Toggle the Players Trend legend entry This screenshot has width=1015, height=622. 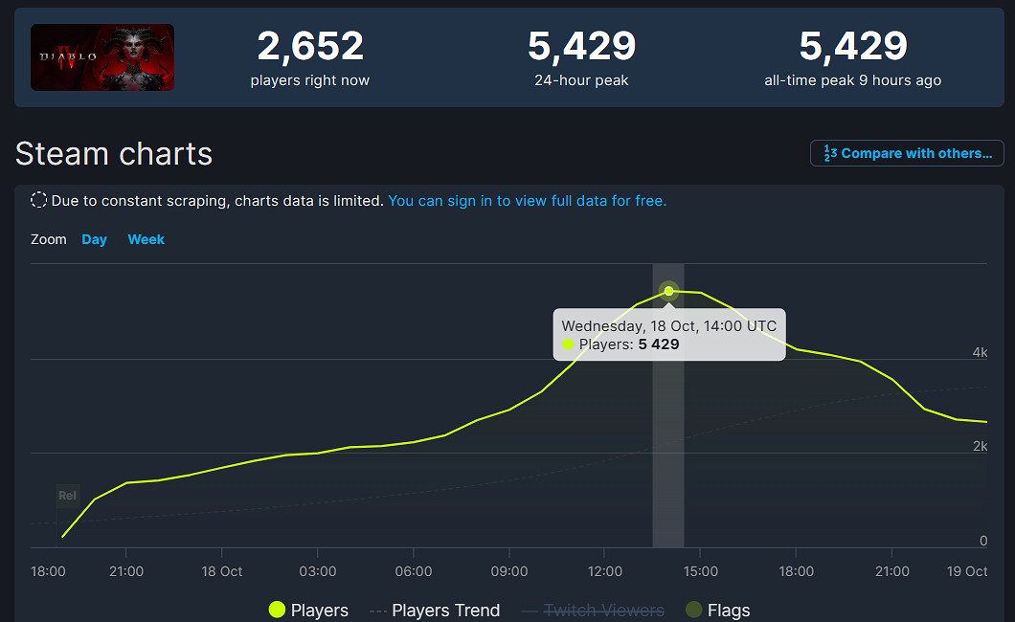(435, 610)
